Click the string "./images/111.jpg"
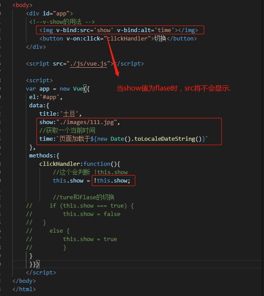This screenshot has width=264, height=296. [x=87, y=122]
